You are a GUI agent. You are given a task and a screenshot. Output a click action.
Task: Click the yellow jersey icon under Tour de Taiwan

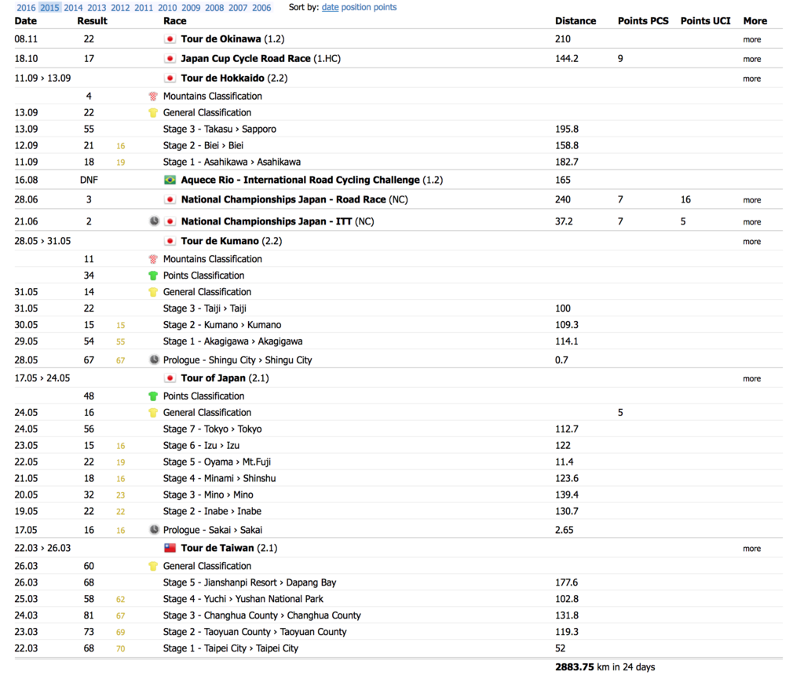[x=153, y=566]
